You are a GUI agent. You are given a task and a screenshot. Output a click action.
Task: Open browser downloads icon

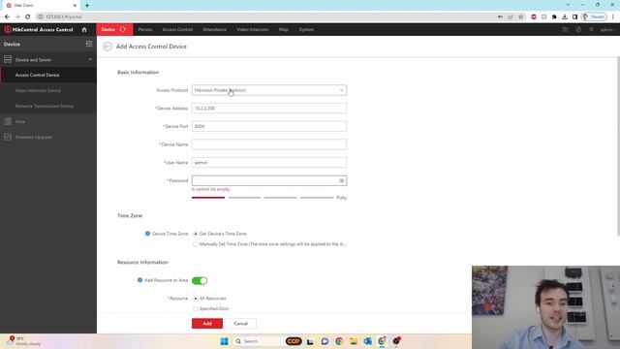(x=565, y=16)
